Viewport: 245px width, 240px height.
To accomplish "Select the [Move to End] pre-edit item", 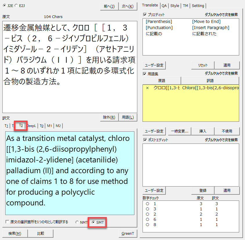I will tap(206, 22).
